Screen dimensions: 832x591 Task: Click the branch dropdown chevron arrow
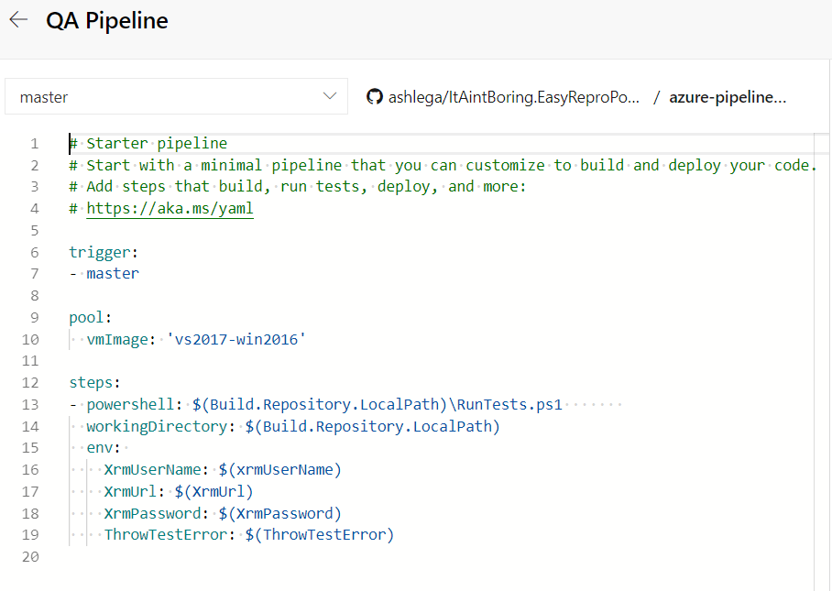(x=330, y=97)
